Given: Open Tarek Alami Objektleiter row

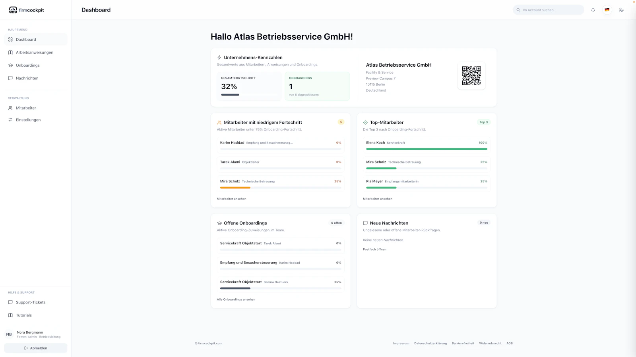Looking at the screenshot, I should click(x=281, y=165).
